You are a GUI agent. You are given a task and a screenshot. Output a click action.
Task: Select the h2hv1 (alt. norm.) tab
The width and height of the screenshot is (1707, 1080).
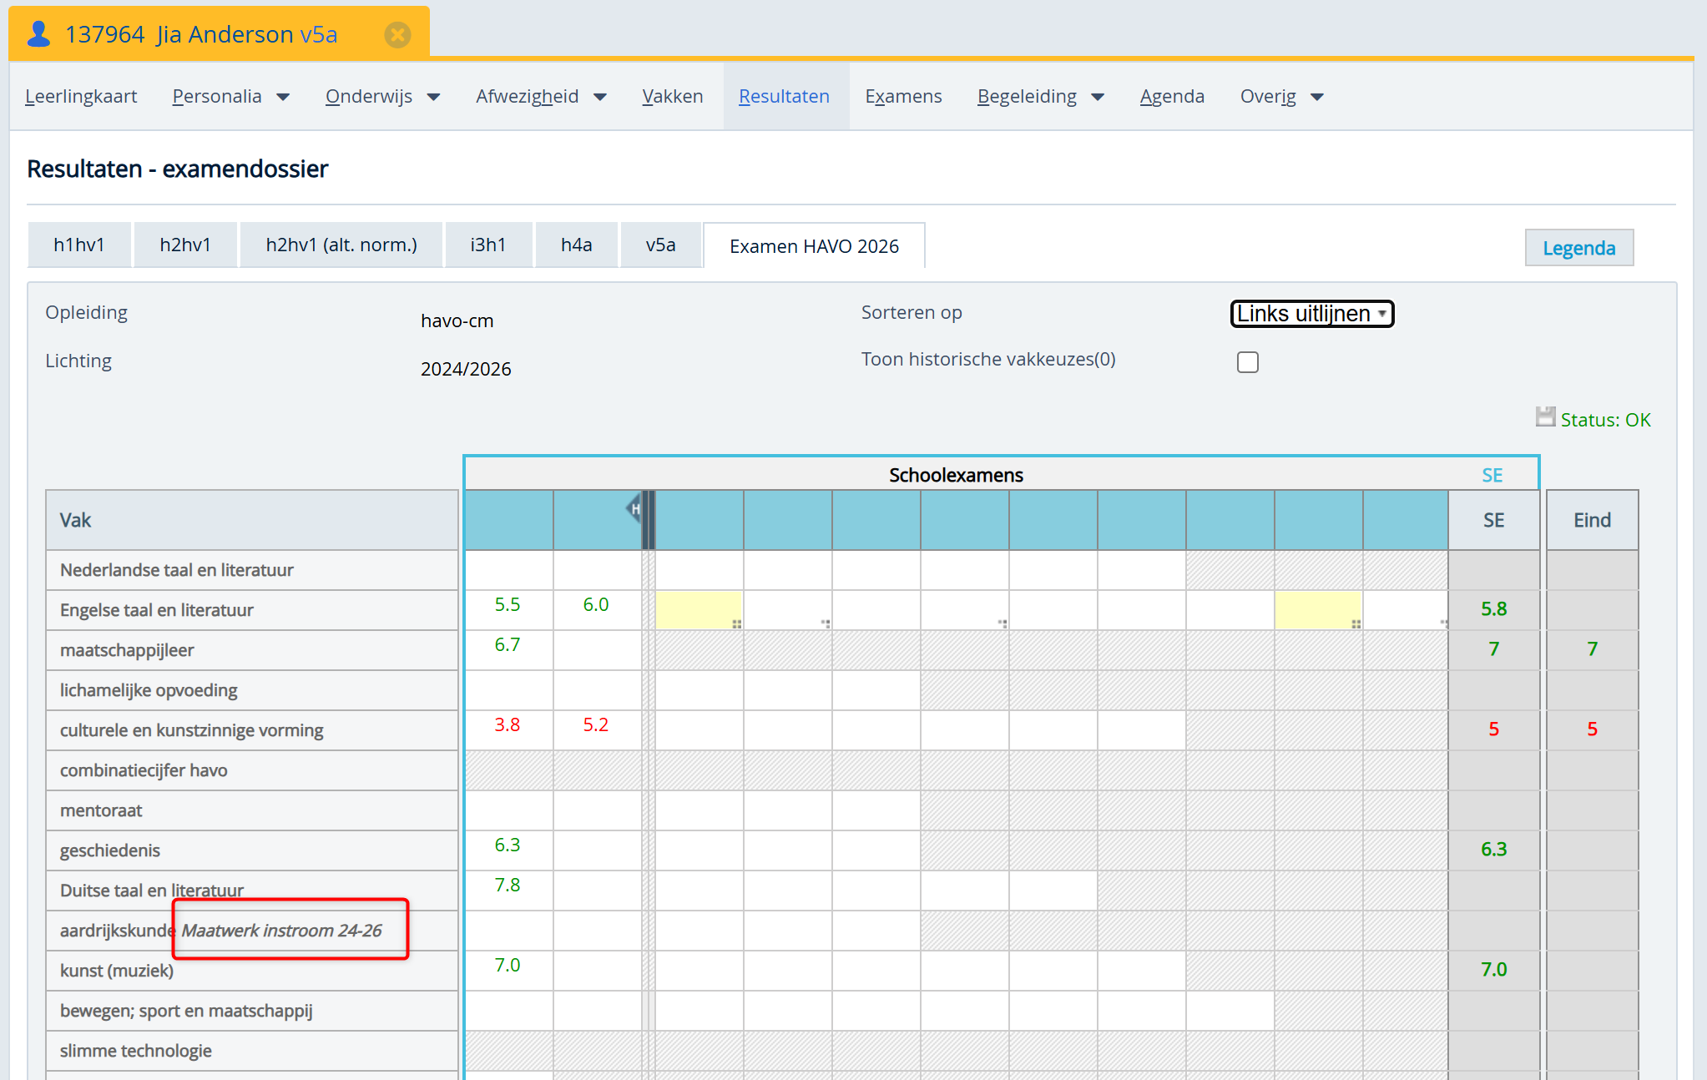[x=341, y=245]
